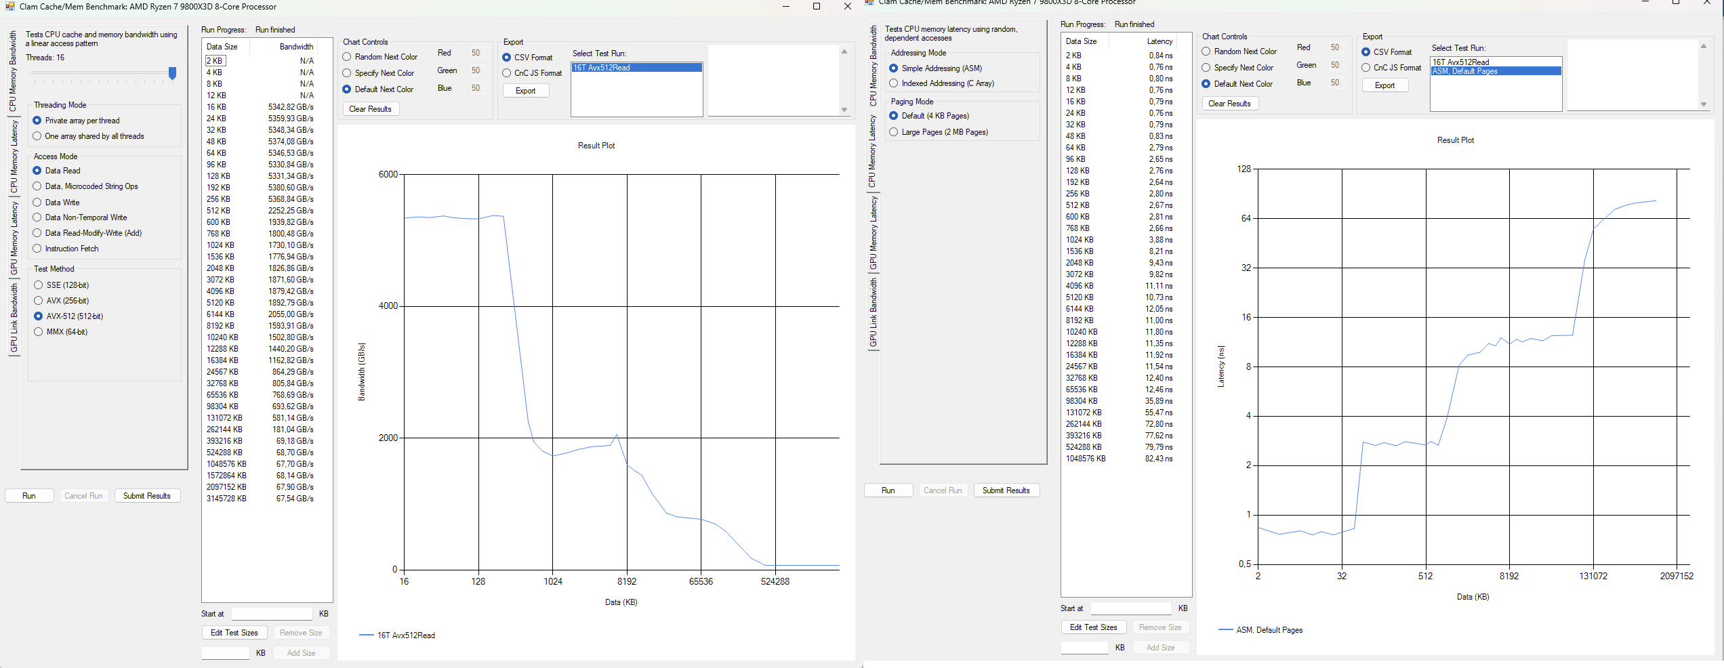Viewport: 1724px width, 668px height.
Task: Select SSE (128-bit) test method
Action: tap(62, 285)
